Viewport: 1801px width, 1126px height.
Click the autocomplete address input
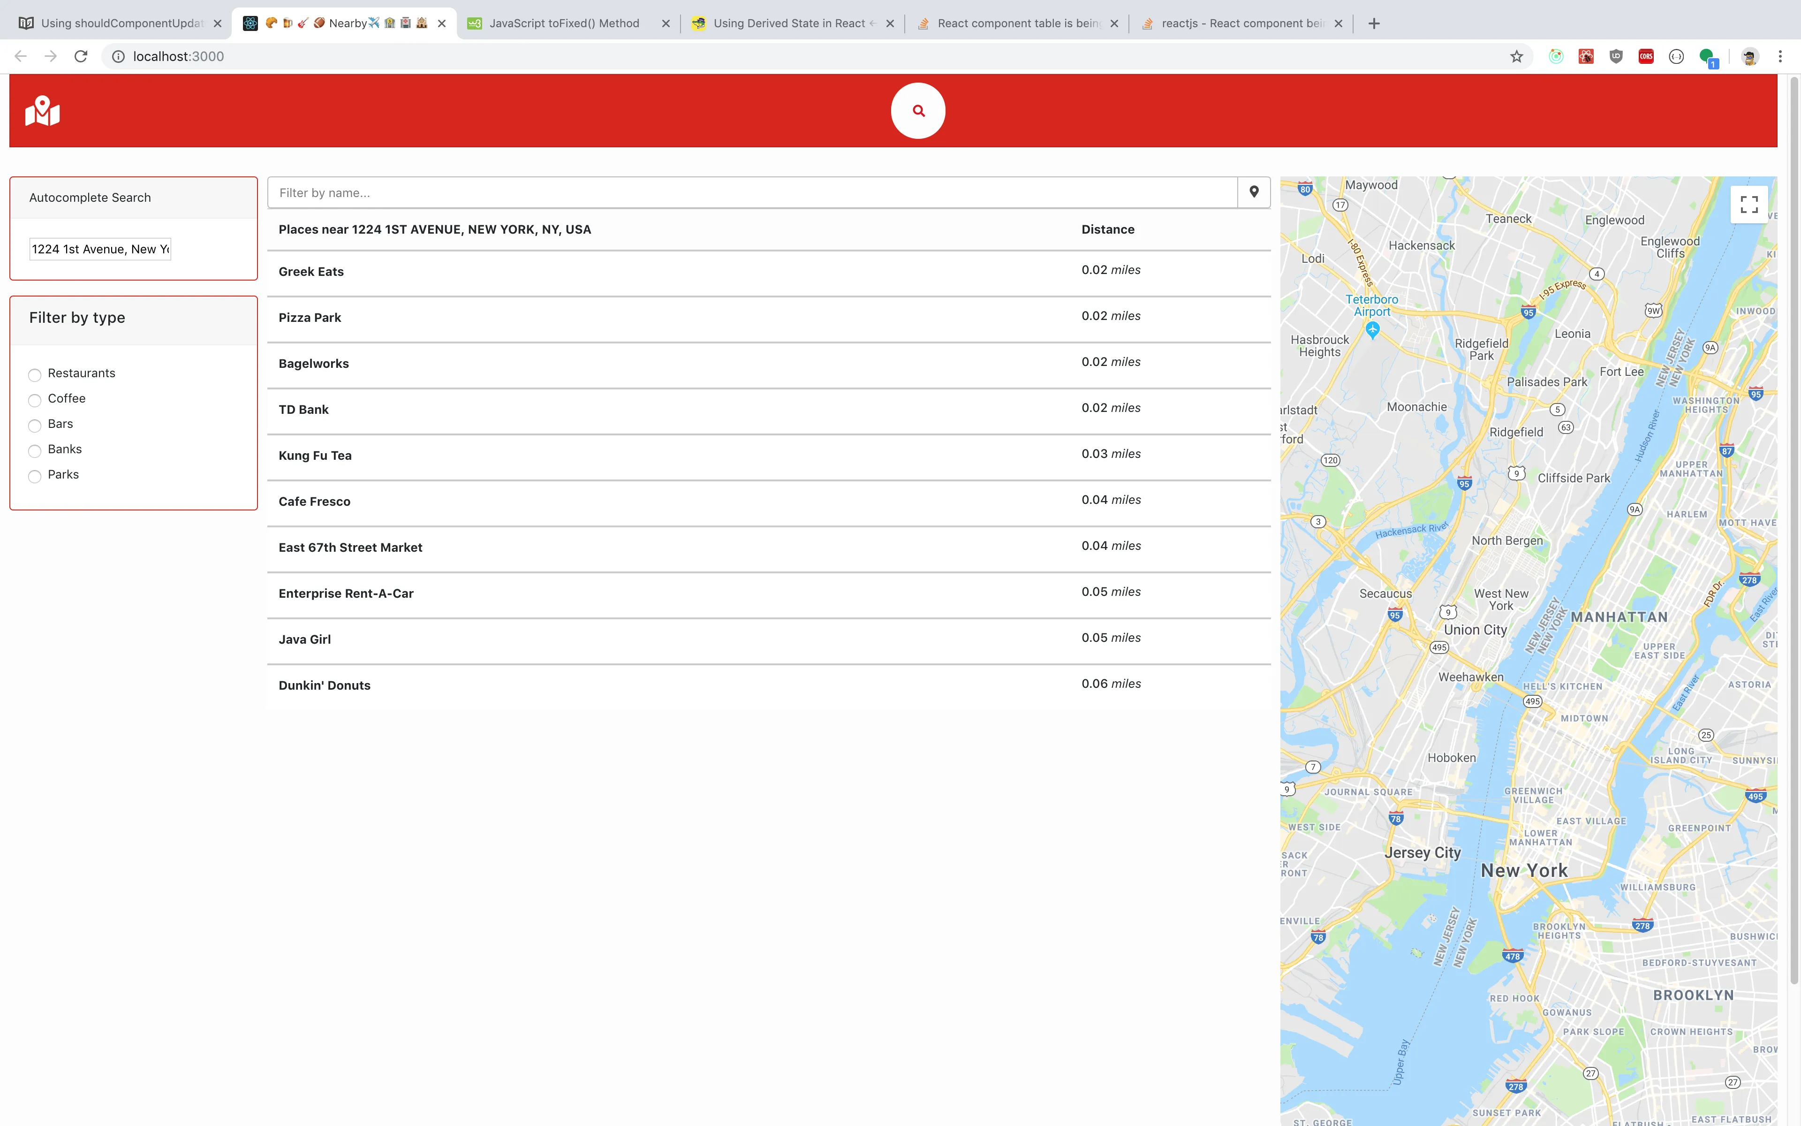(100, 249)
